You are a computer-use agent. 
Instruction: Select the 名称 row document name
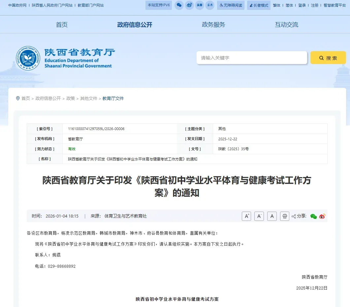point(133,159)
